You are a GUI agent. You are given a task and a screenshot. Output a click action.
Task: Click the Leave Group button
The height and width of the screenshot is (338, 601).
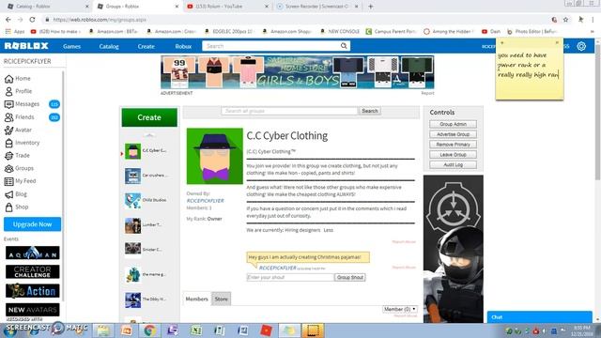click(x=453, y=155)
